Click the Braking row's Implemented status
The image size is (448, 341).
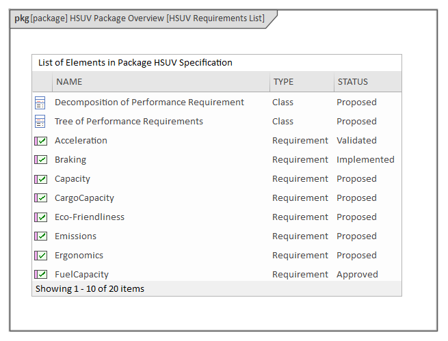click(x=365, y=160)
